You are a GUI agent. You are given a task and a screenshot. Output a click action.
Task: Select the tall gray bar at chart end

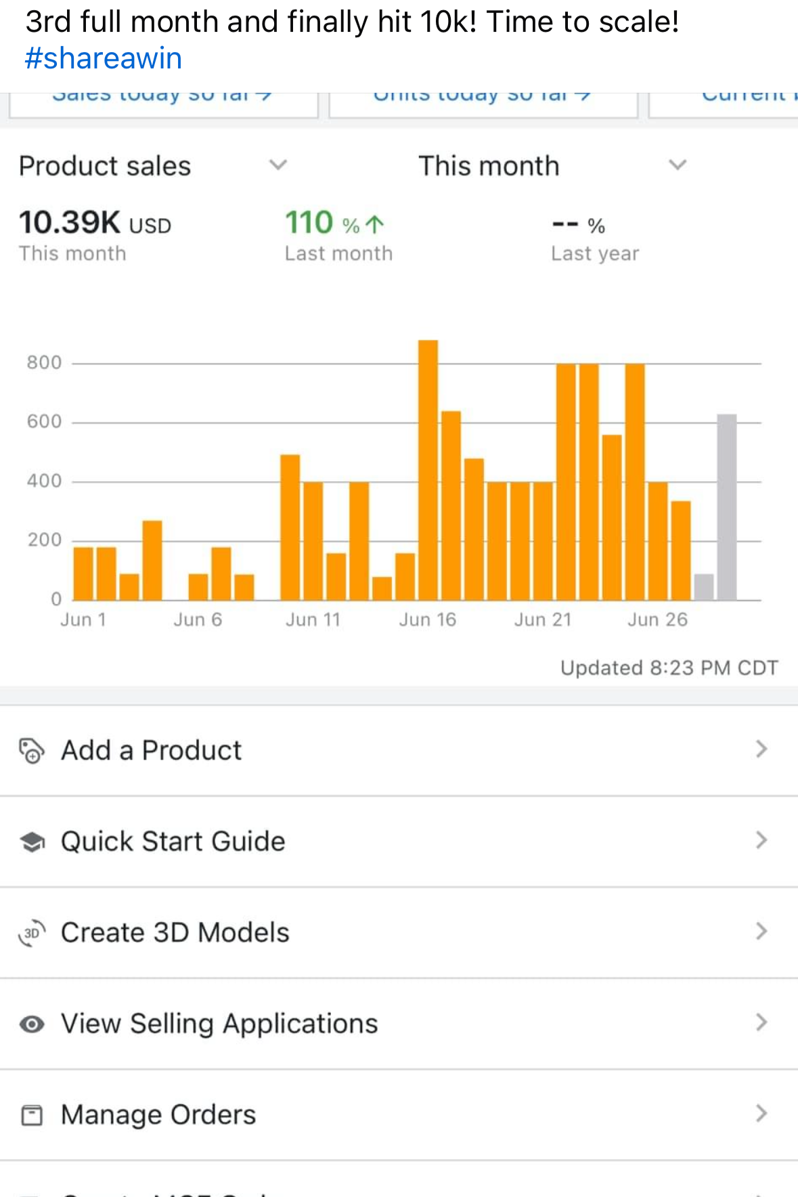(726, 507)
